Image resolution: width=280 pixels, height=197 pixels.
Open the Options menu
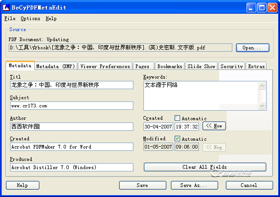coord(30,19)
